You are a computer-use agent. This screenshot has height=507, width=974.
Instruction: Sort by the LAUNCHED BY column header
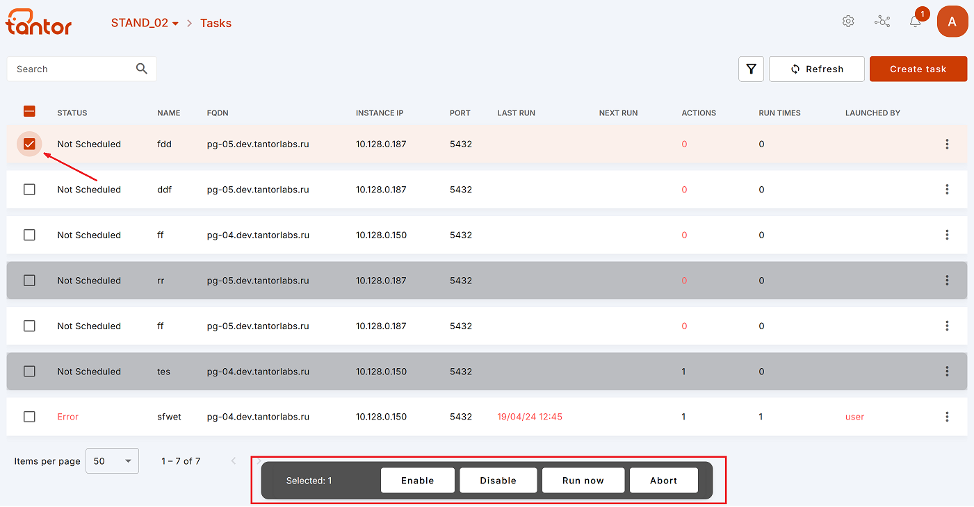click(873, 113)
